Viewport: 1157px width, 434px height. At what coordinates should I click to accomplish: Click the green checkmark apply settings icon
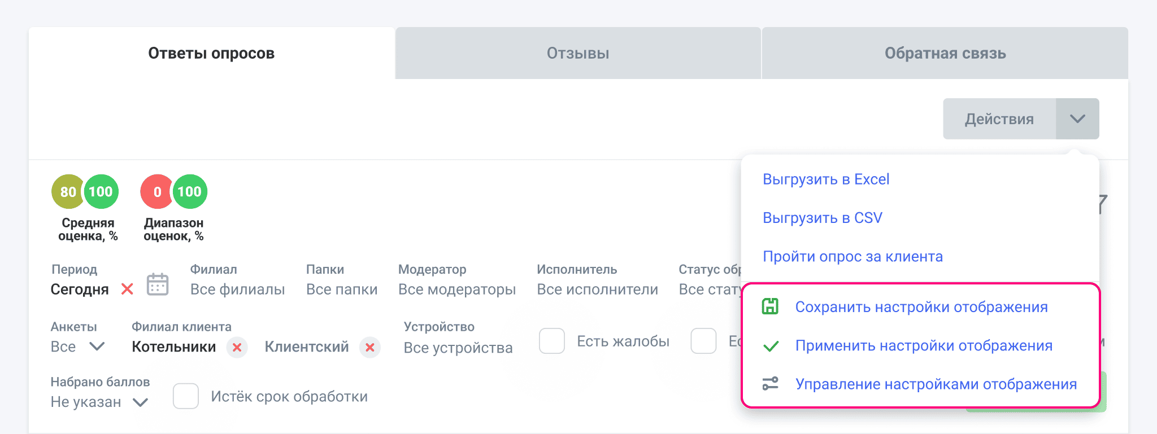click(x=771, y=346)
